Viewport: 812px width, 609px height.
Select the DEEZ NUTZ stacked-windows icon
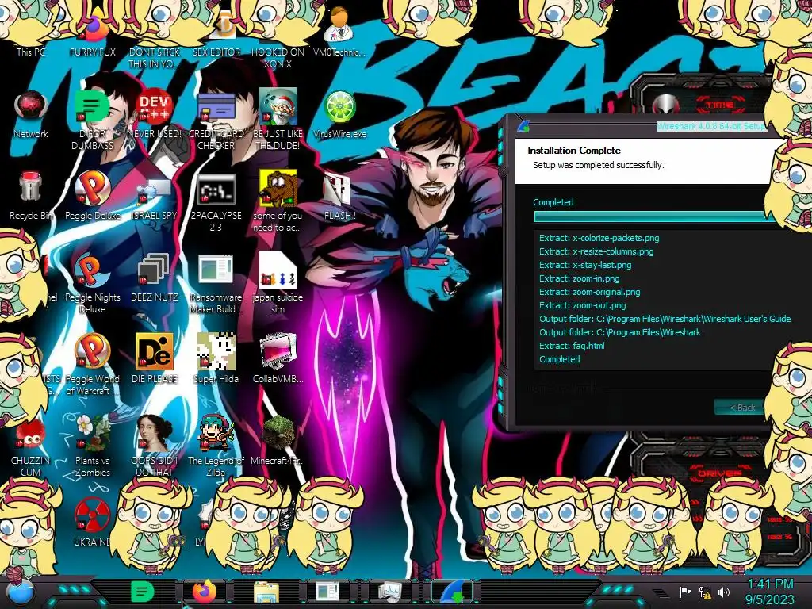coord(155,278)
